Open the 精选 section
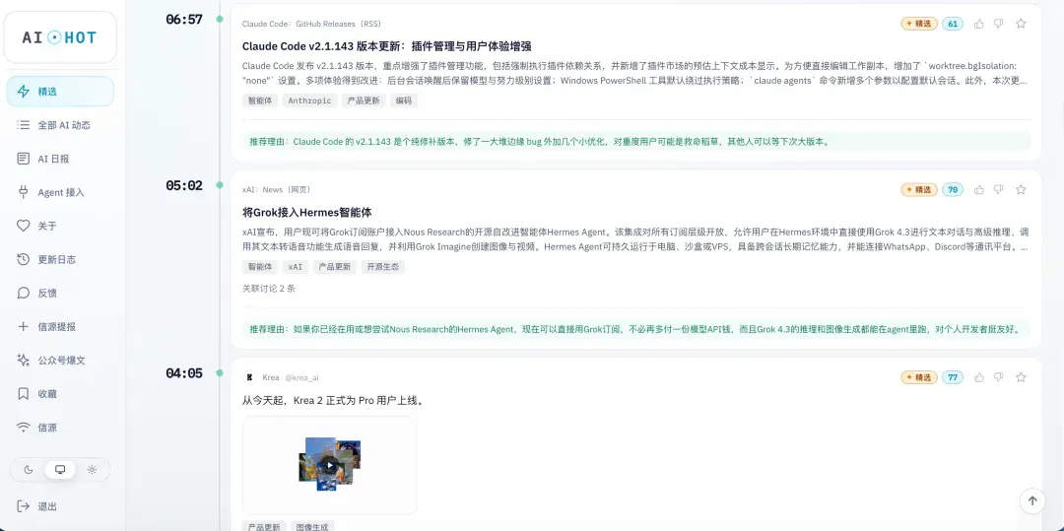Viewport: 1064px width, 531px height. [x=60, y=92]
